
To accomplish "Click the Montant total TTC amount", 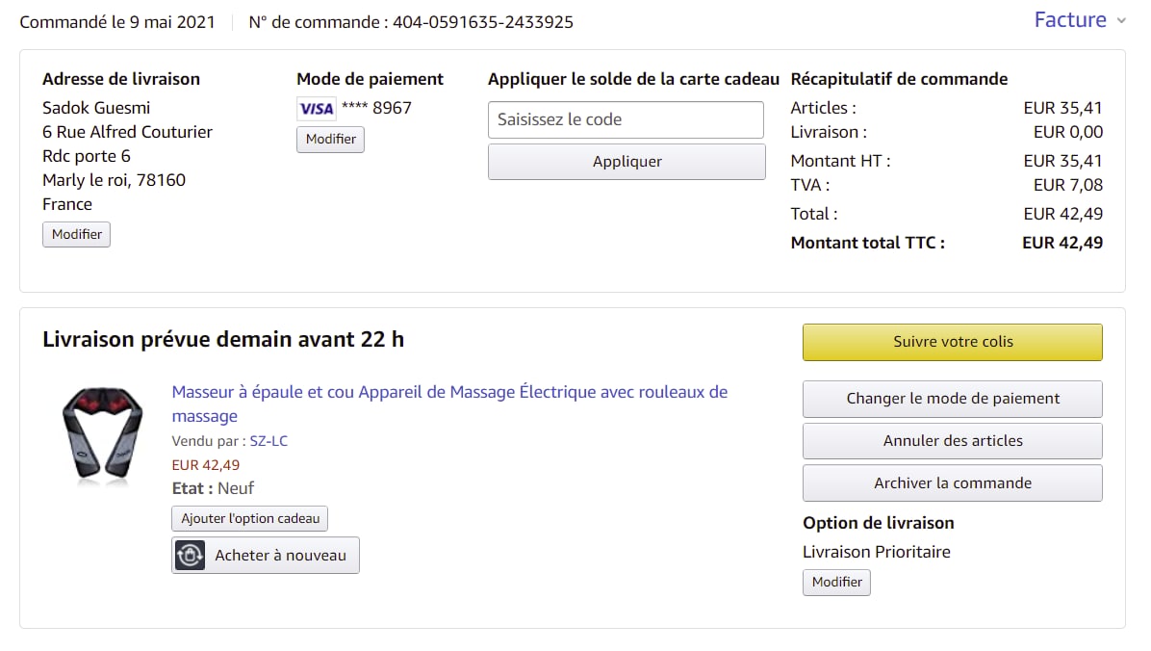I will (x=1062, y=243).
